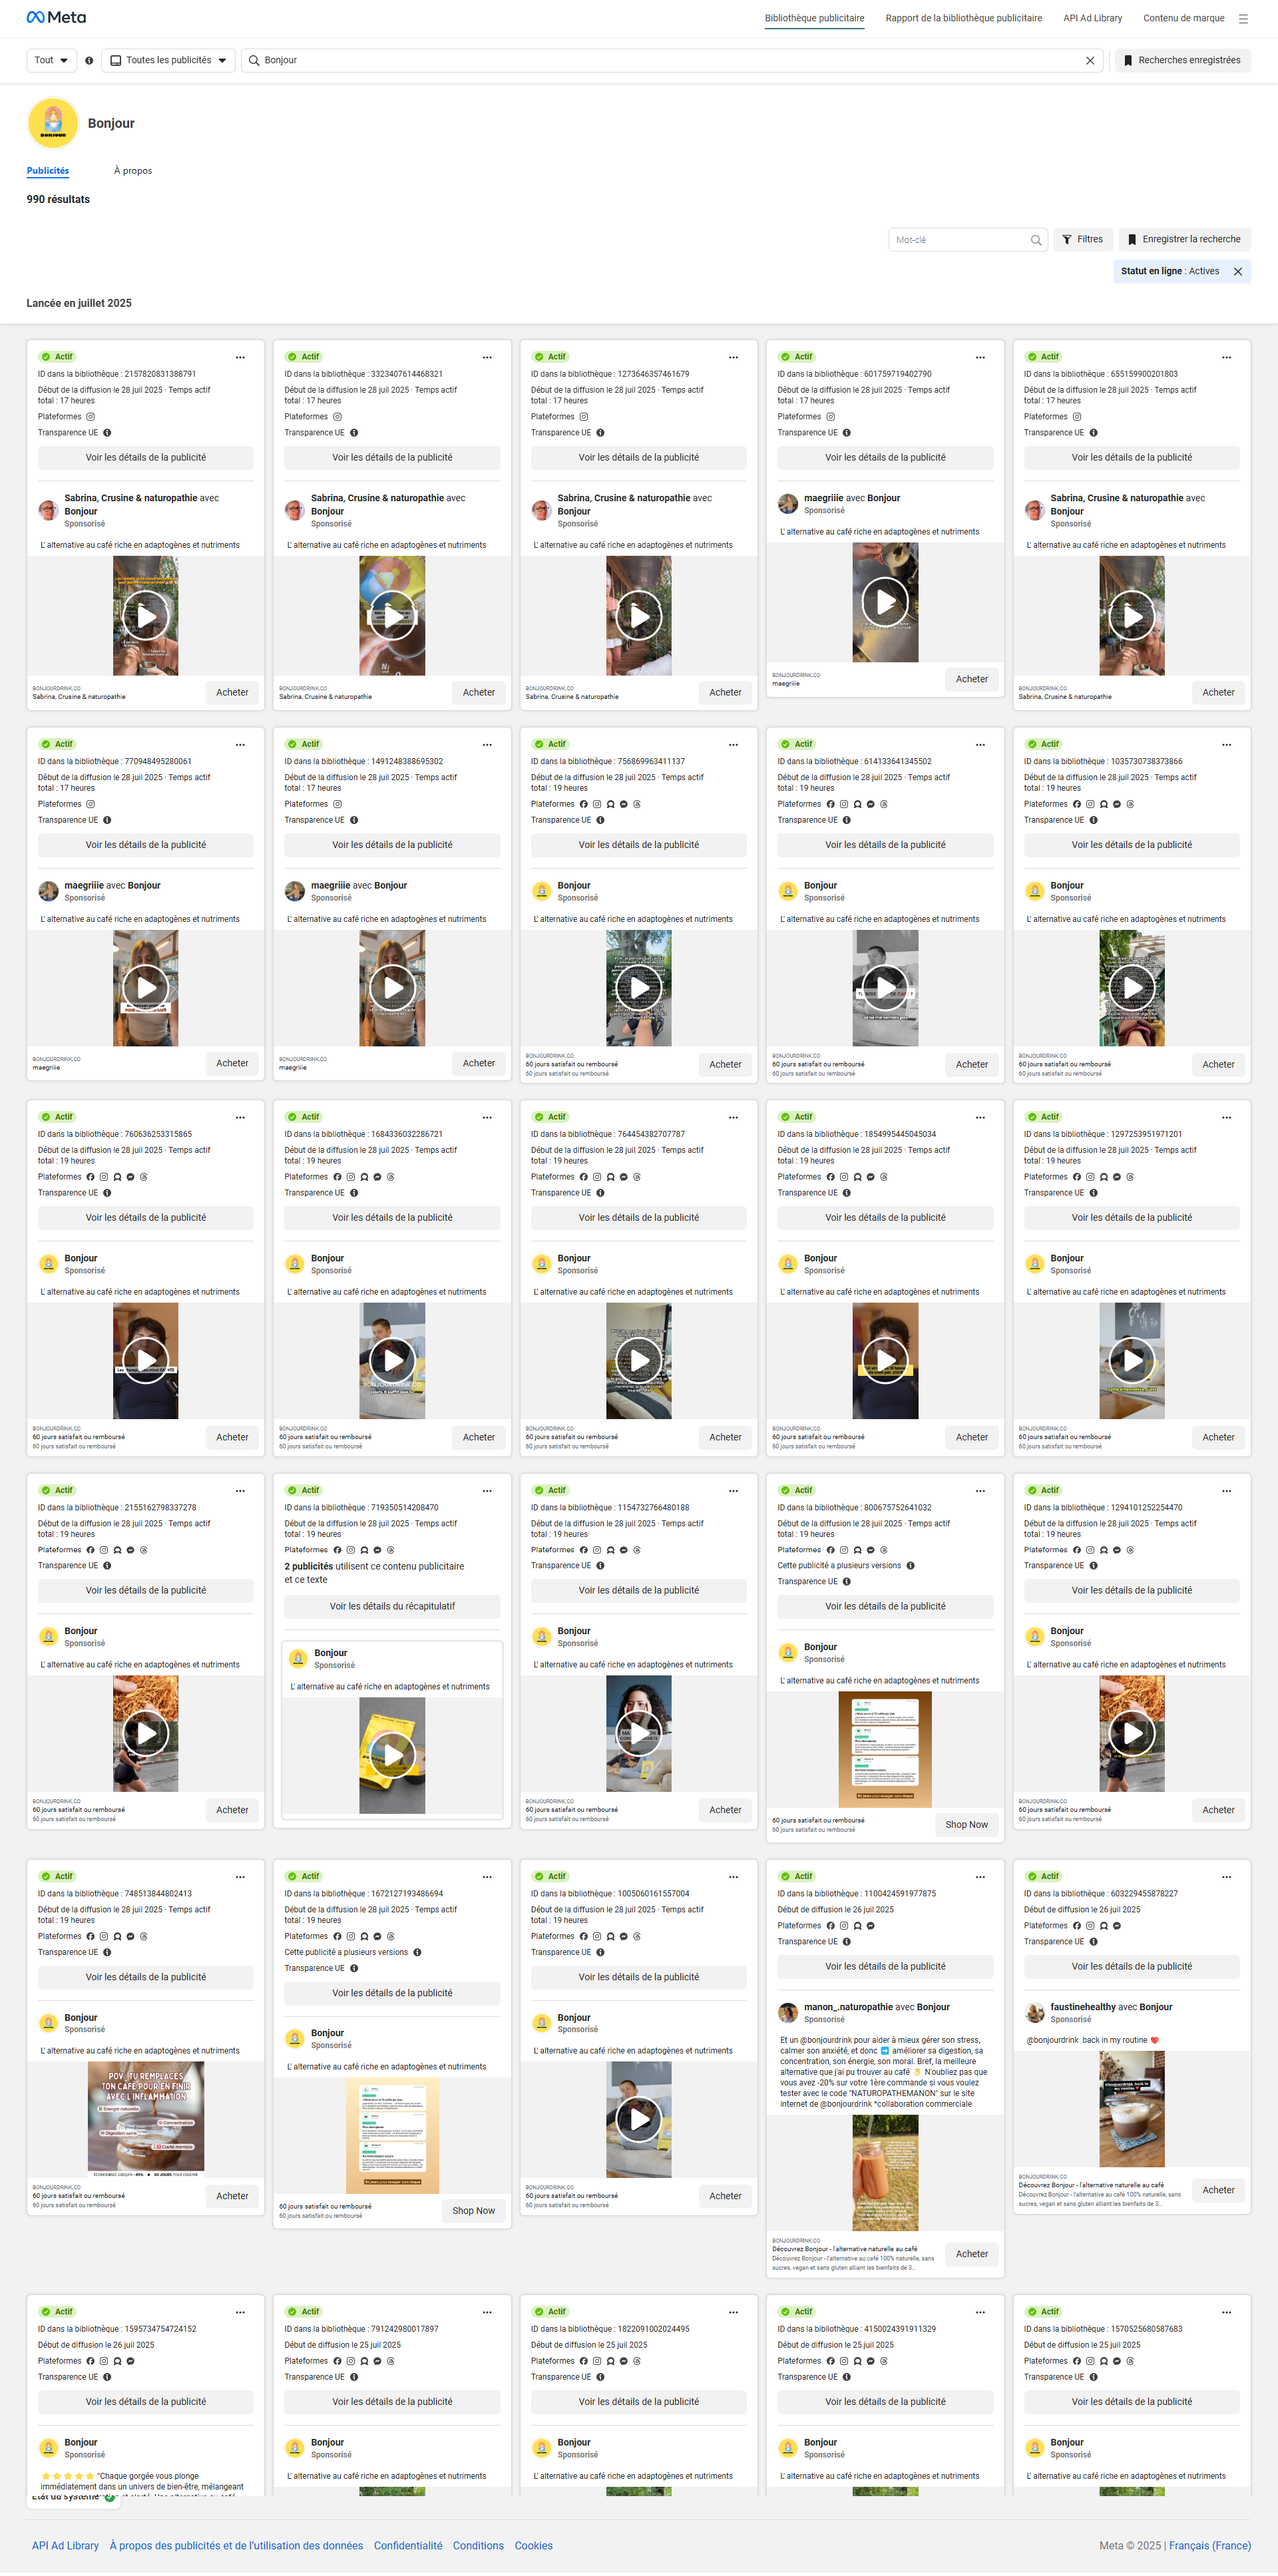Open Rapport de la bibliothèque publicitaire
Image resolution: width=1278 pixels, height=2576 pixels.
coord(963,18)
